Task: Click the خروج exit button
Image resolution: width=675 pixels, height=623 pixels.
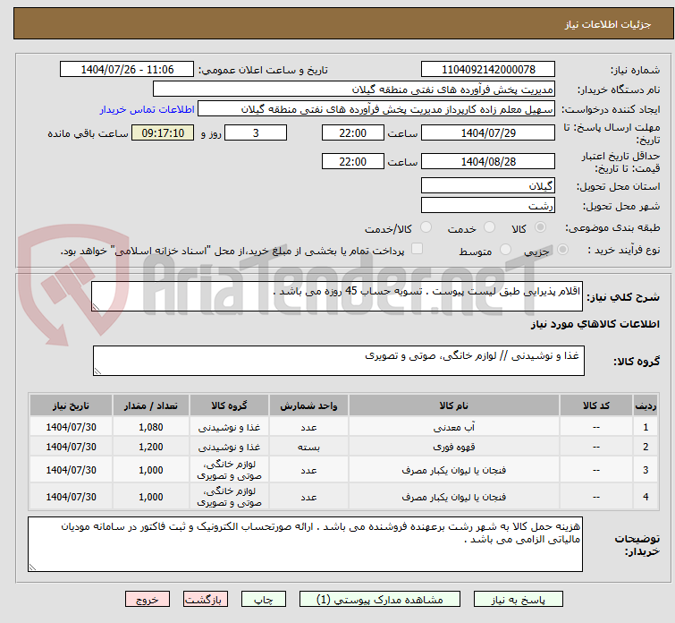Action: (148, 600)
